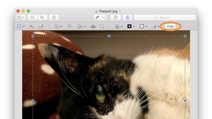Expand Border Color dropdown arrow

134,26
